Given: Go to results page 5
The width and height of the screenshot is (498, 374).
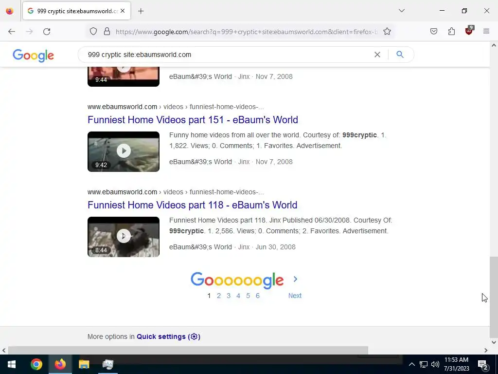Looking at the screenshot, I should coord(248,296).
